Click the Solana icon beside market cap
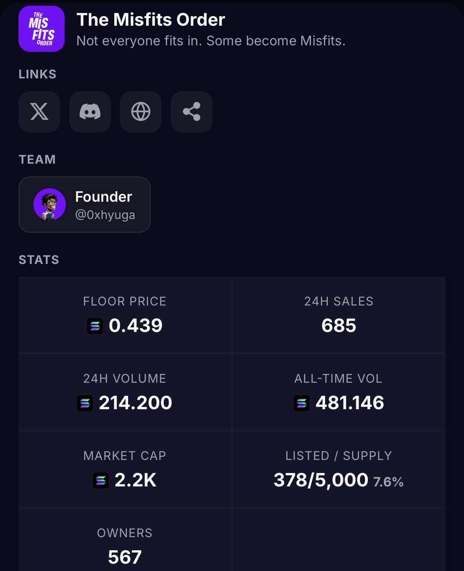464x571 pixels. click(x=101, y=481)
